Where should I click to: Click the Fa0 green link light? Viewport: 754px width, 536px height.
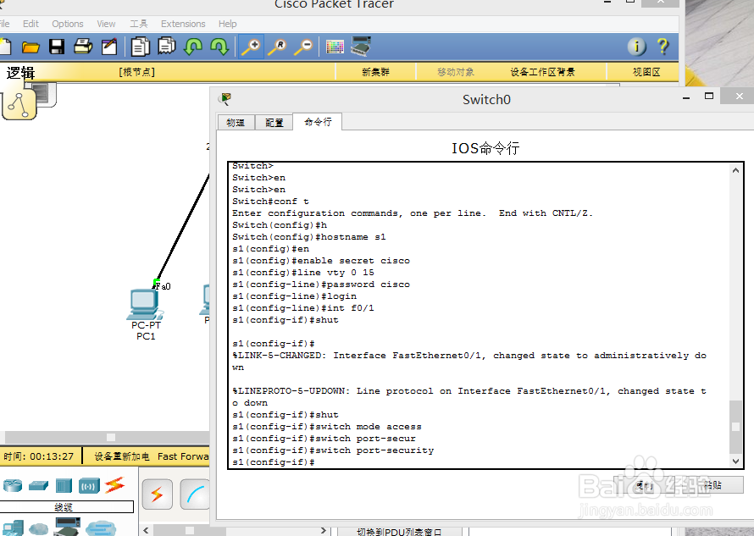[156, 282]
